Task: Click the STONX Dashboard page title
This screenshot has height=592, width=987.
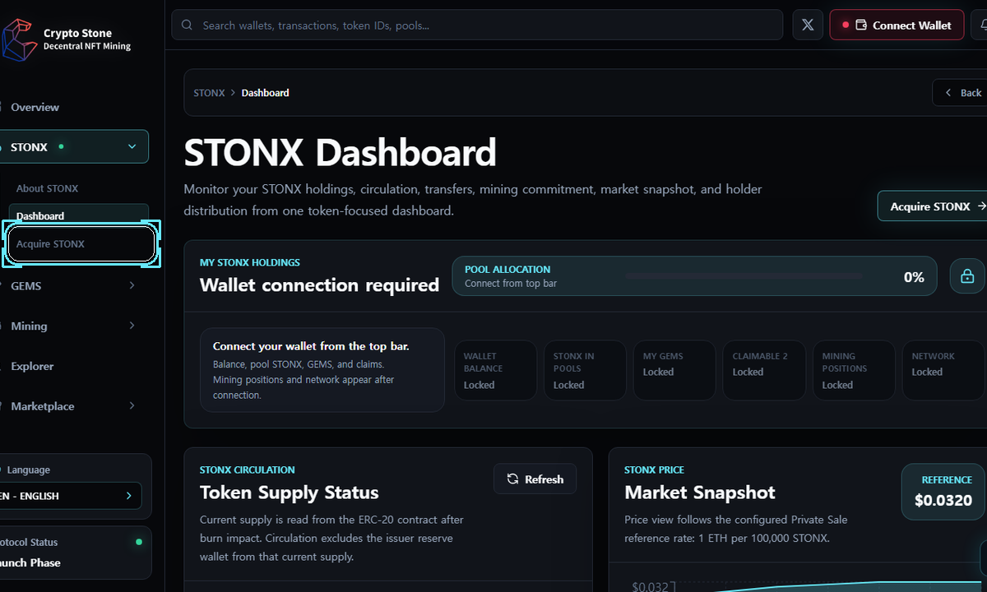Action: (x=340, y=153)
